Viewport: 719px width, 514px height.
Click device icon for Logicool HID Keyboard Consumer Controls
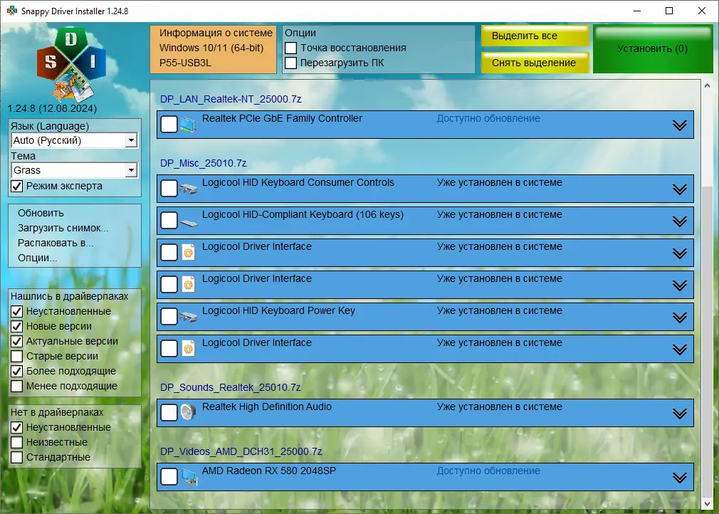pyautogui.click(x=188, y=189)
